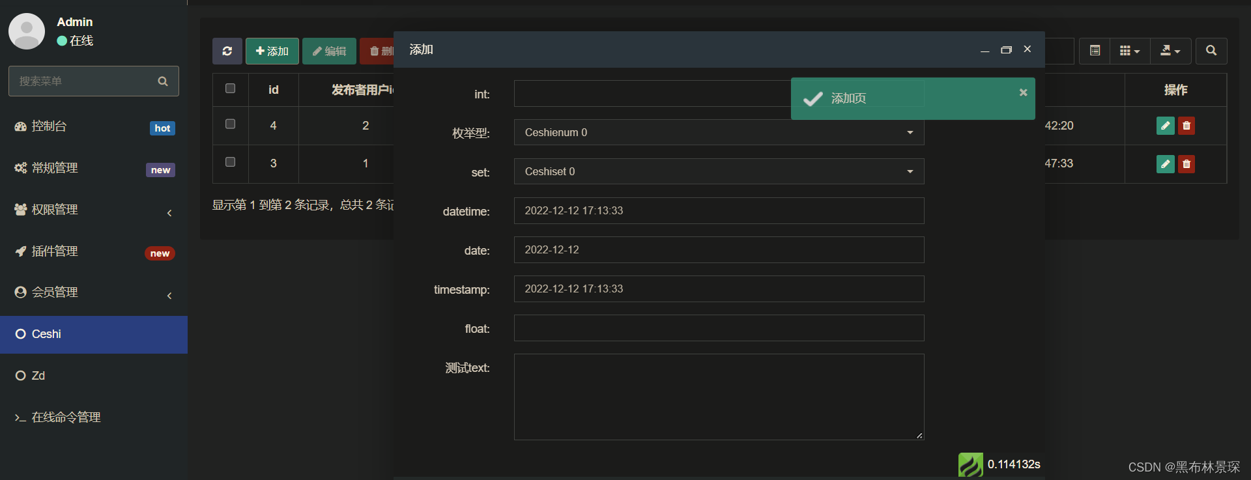This screenshot has width=1251, height=480.
Task: Check the checkbox for row id 3
Action: click(x=230, y=162)
